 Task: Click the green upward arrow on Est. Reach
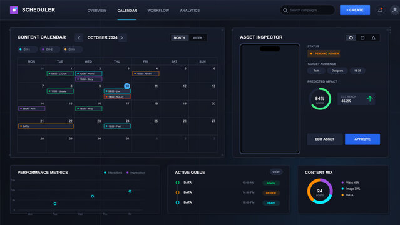coord(370,99)
